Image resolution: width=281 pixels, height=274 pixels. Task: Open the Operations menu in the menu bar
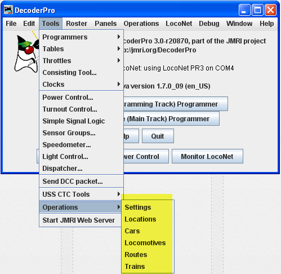pos(141,24)
